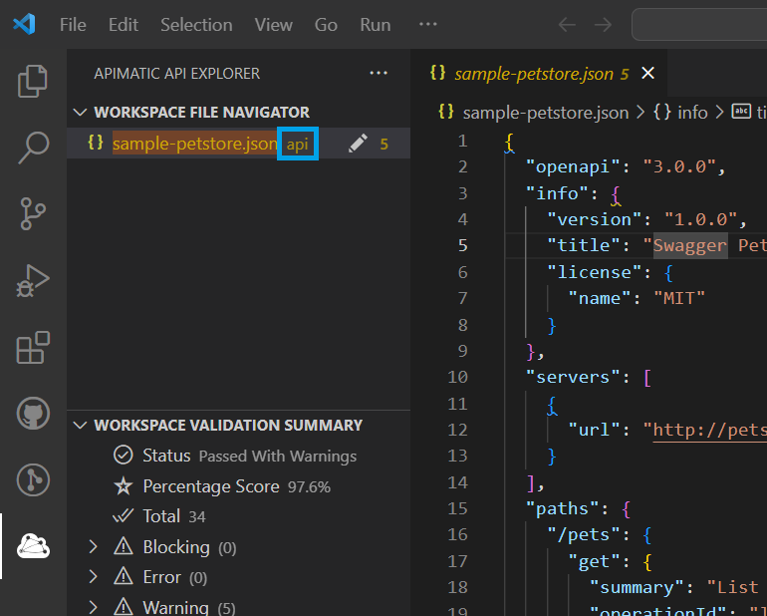Open the overflow menu ellipsis in menu bar
Screen dimensions: 767x616
point(428,24)
